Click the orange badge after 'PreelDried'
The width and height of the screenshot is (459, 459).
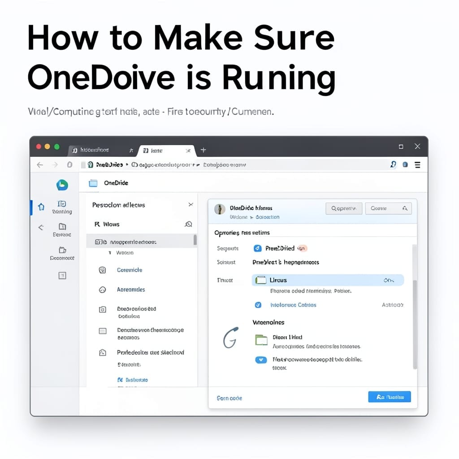tap(302, 248)
